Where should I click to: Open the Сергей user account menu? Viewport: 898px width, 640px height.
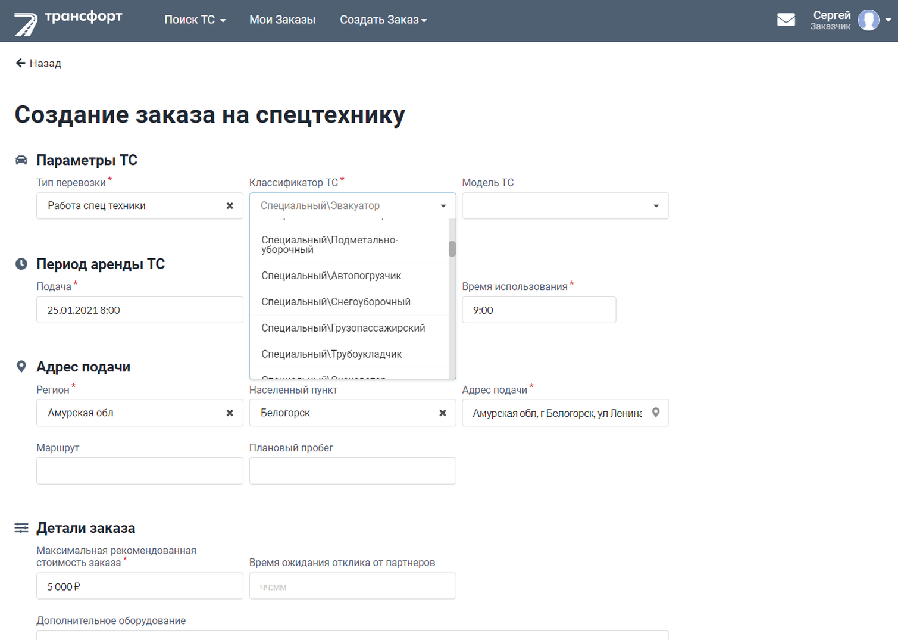[x=851, y=20]
